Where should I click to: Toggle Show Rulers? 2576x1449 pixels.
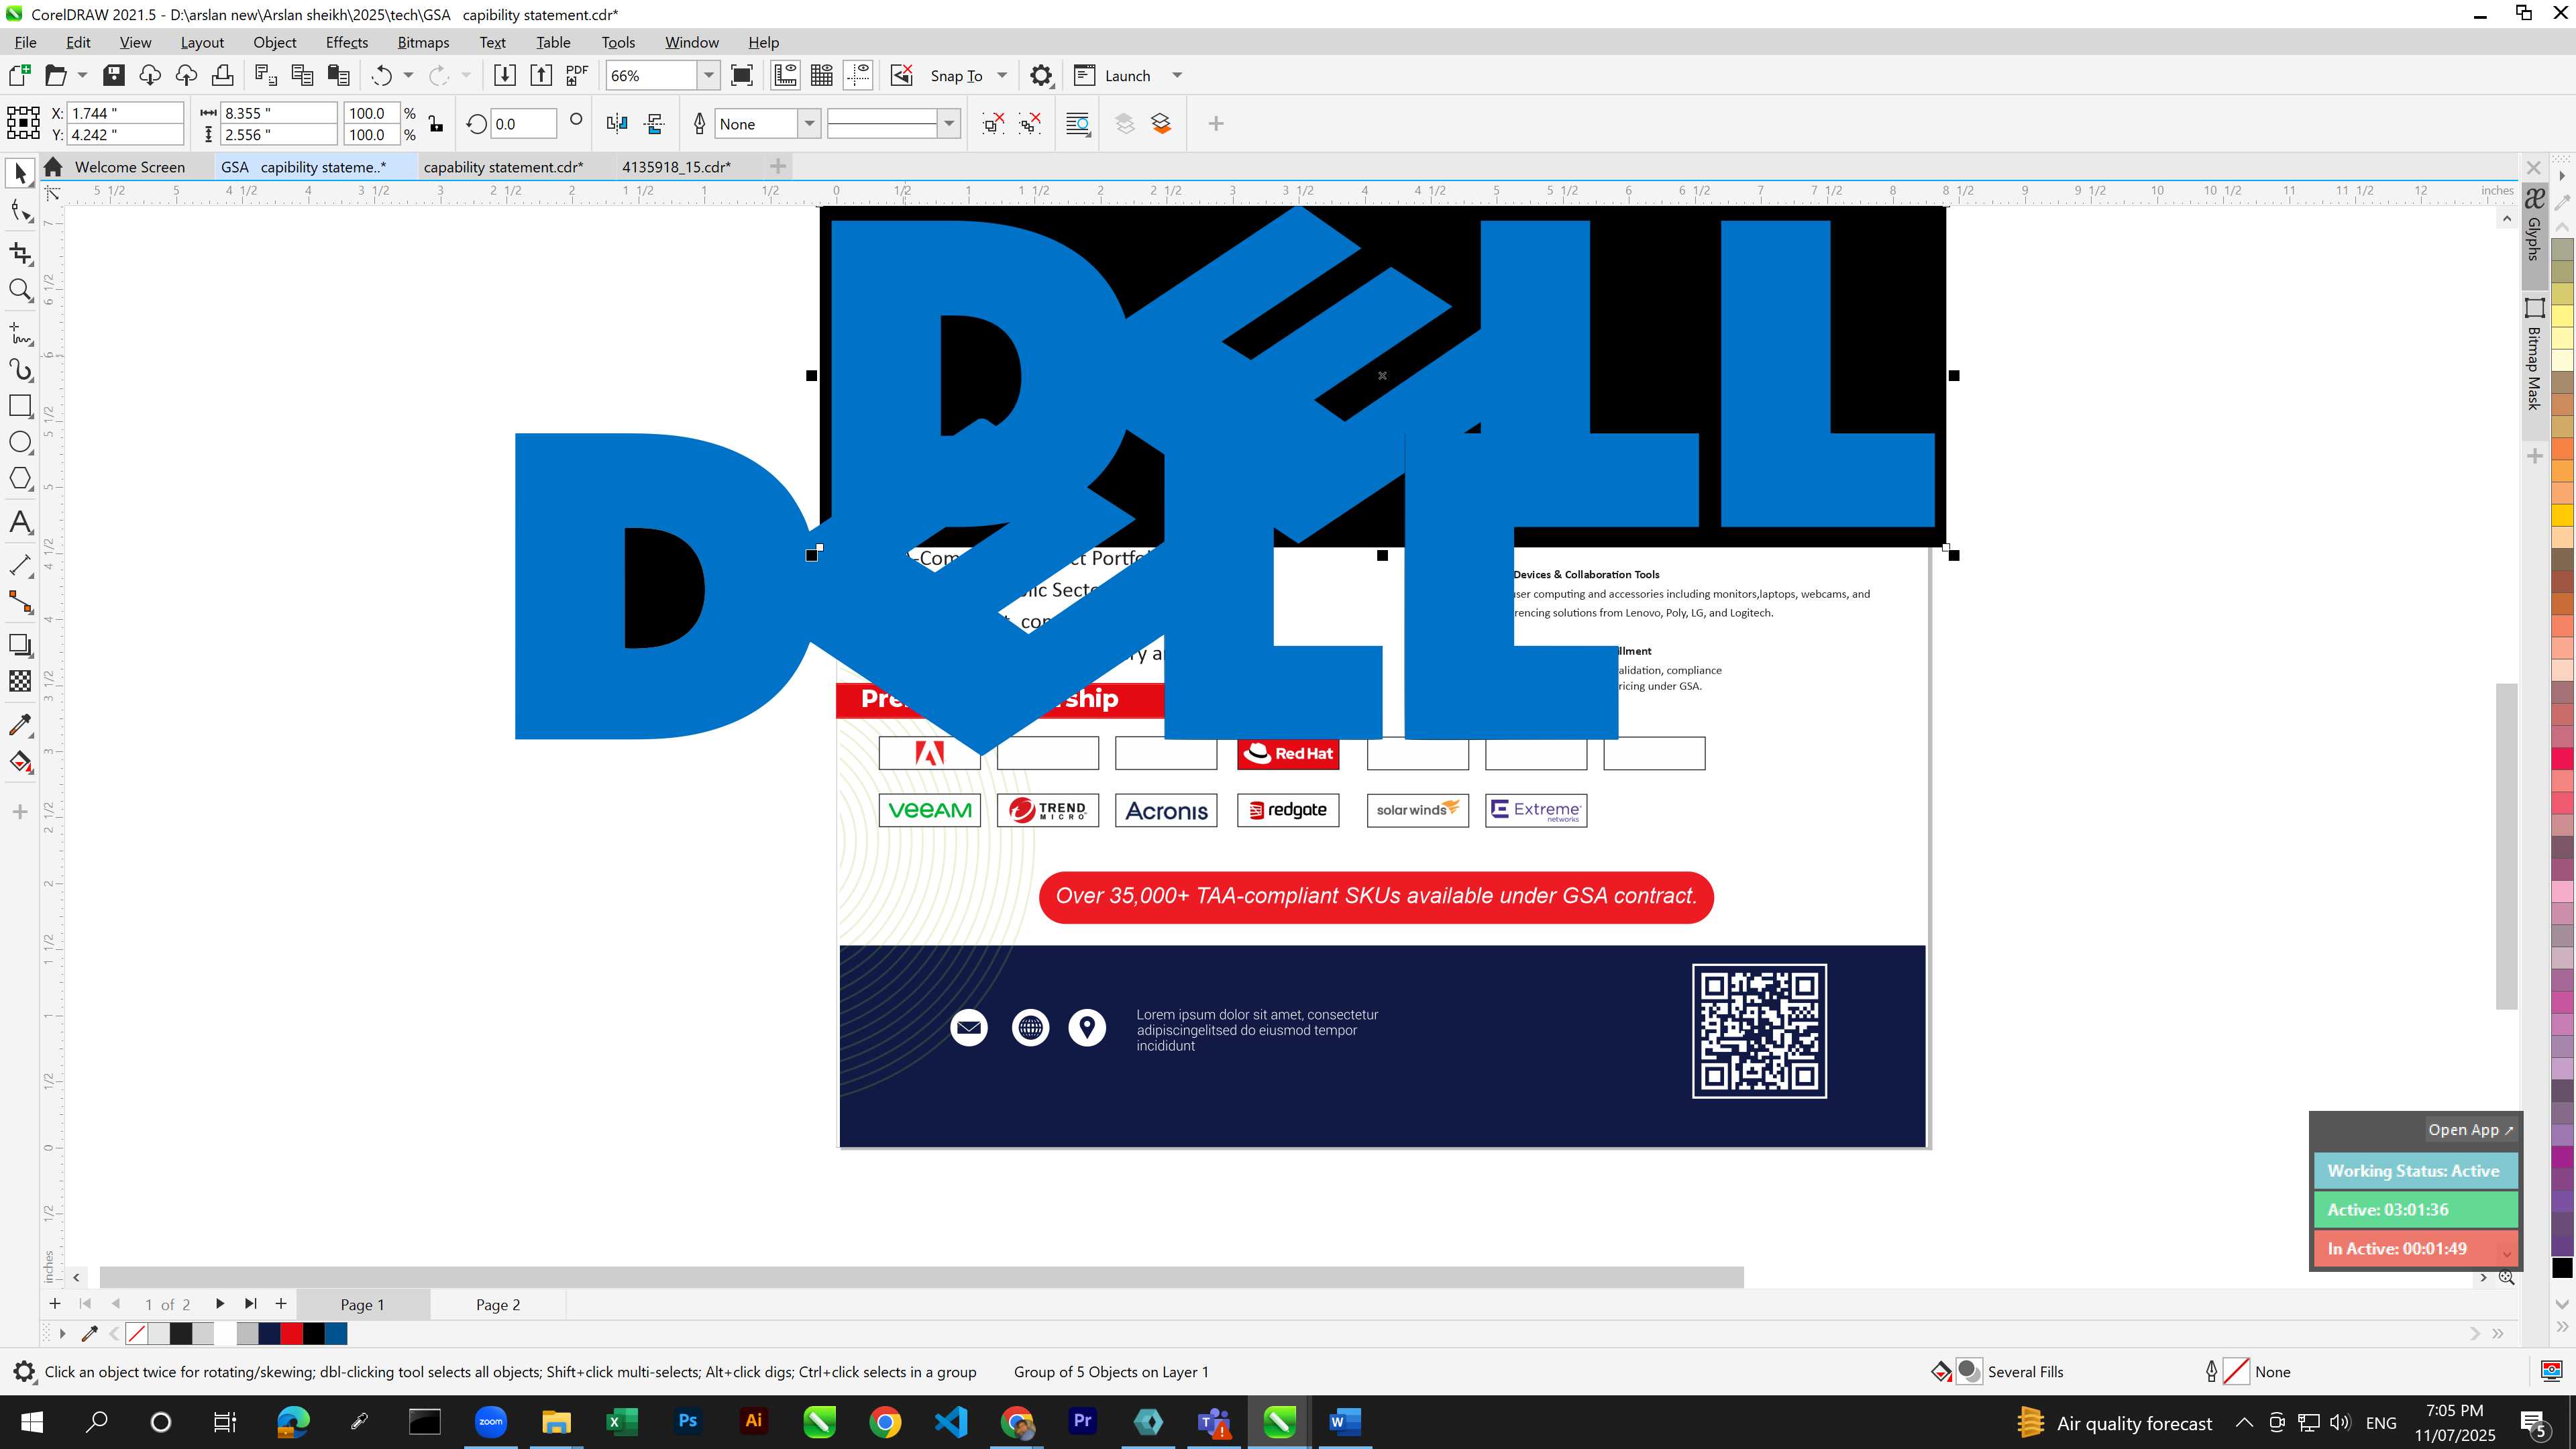[786, 75]
